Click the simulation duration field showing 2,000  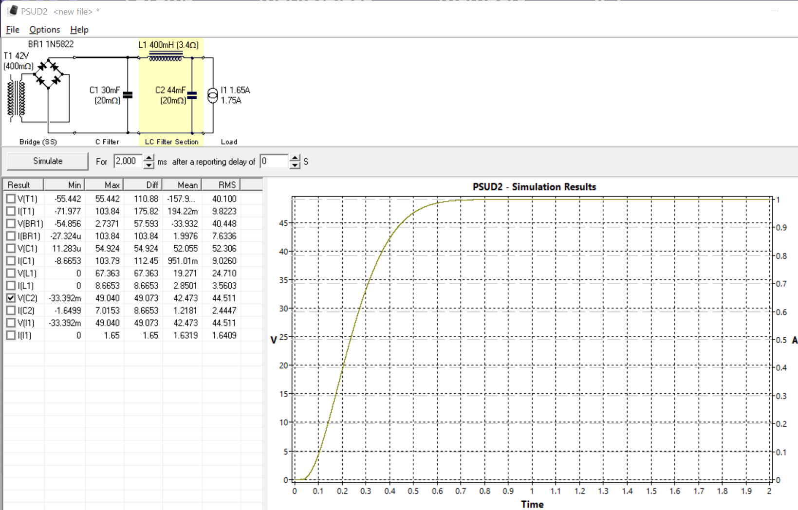click(x=129, y=161)
